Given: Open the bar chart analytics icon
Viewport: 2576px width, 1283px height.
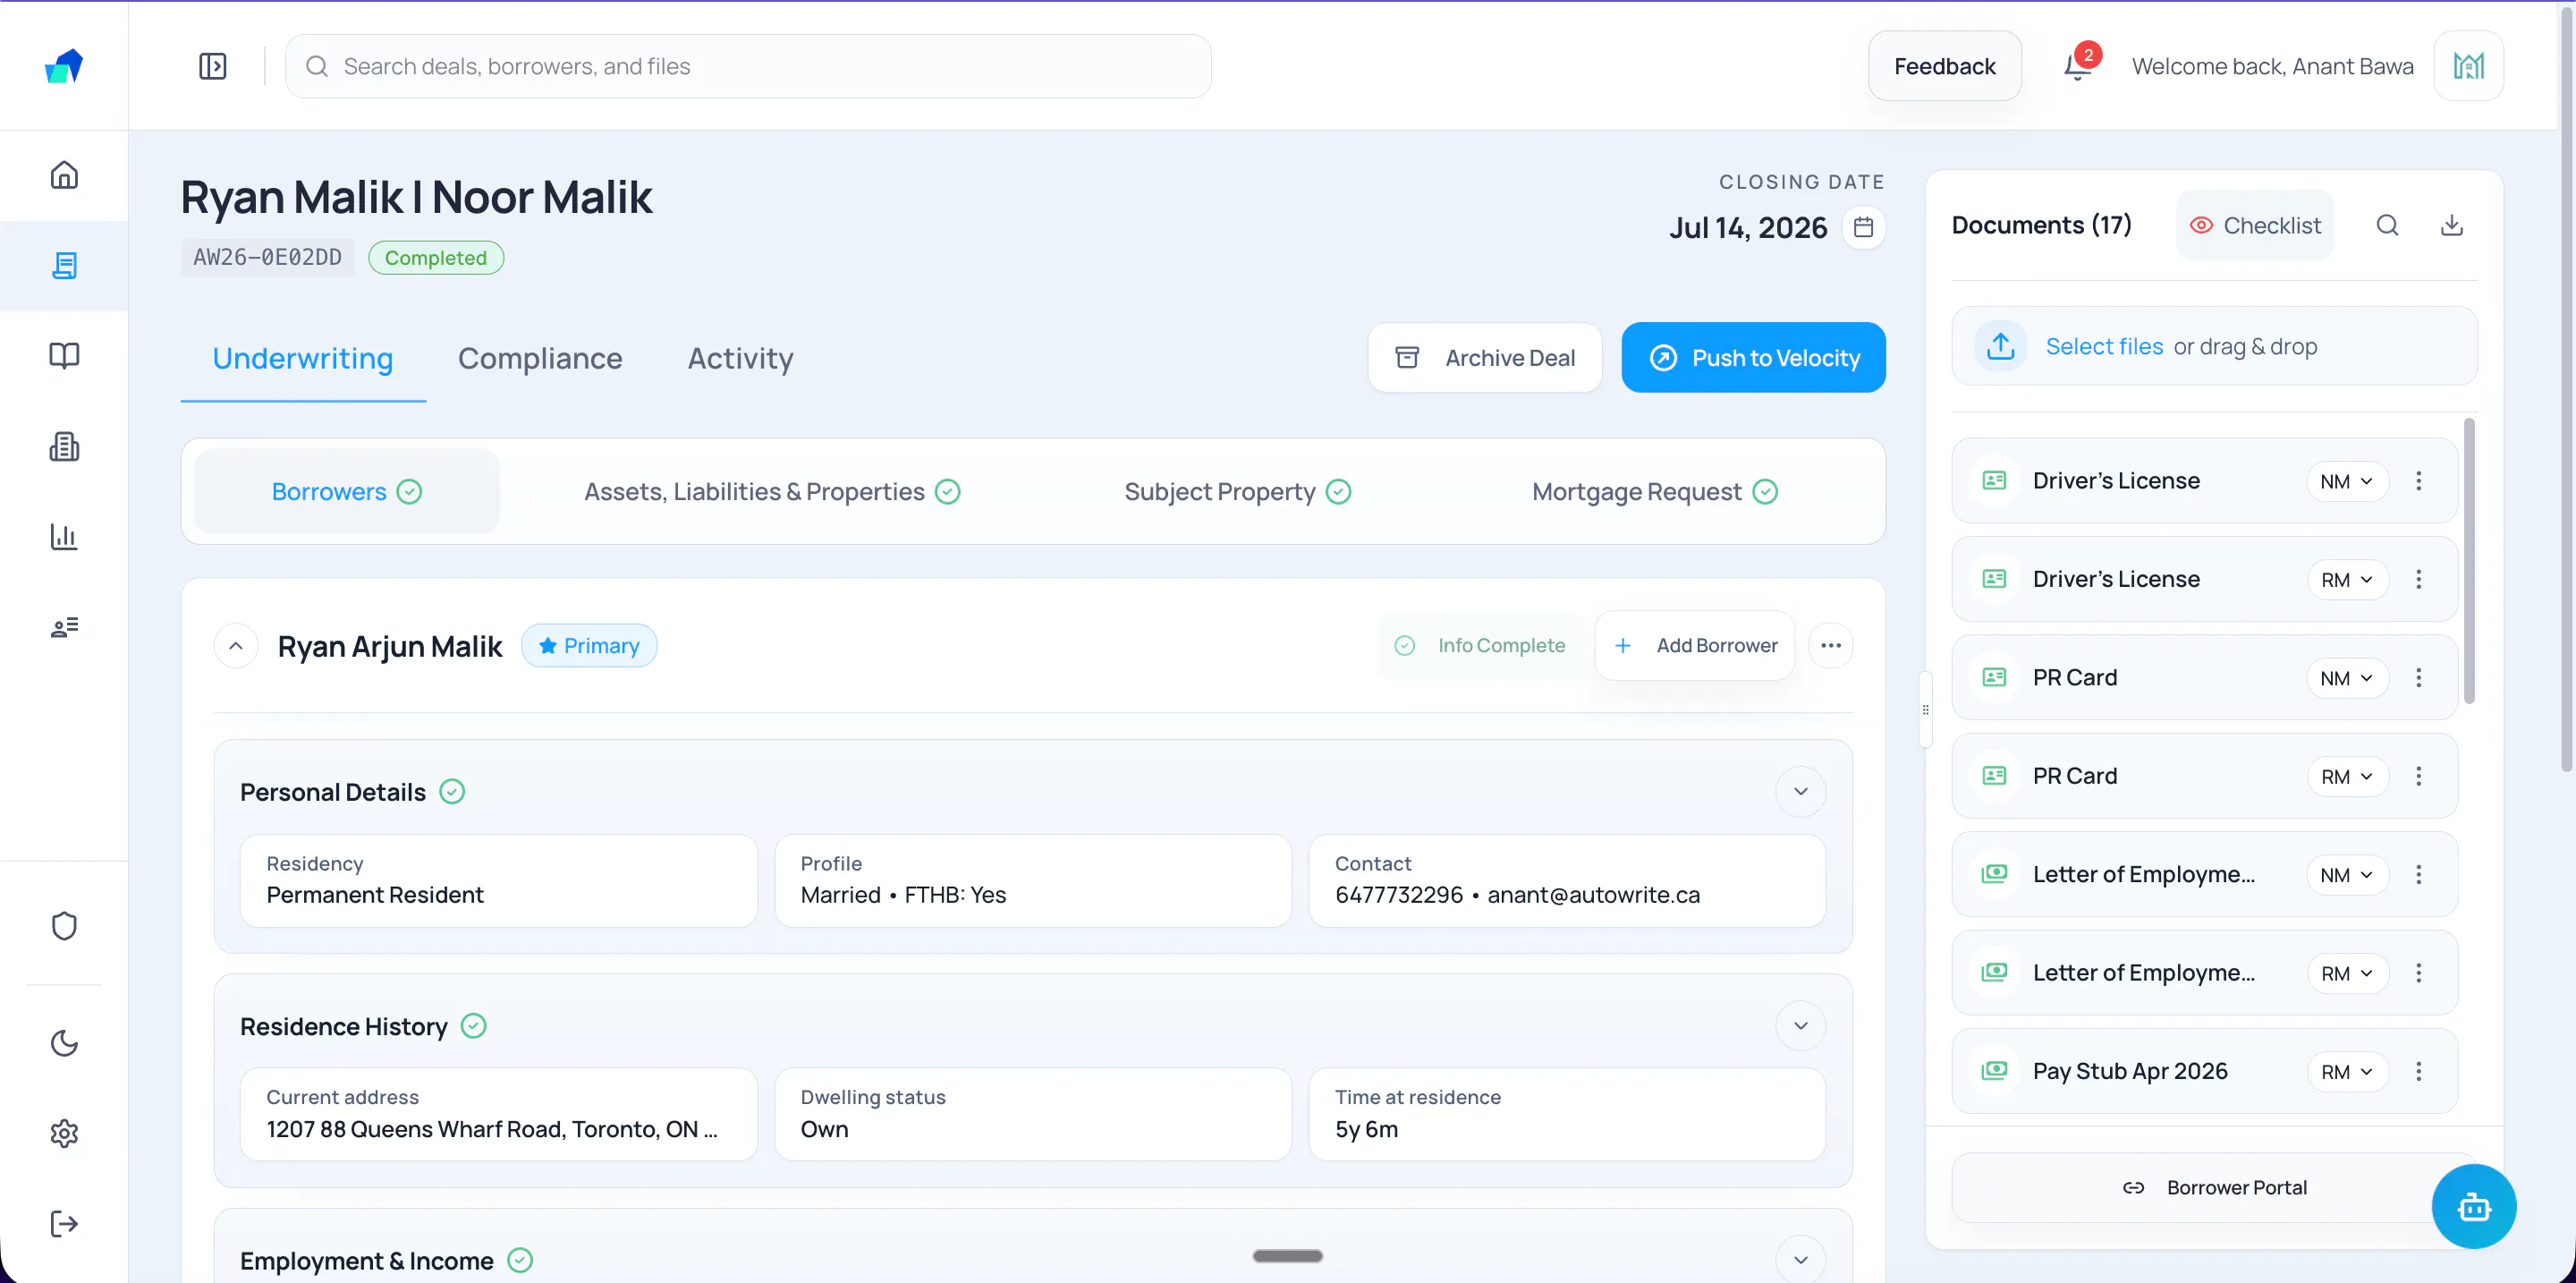Looking at the screenshot, I should tap(64, 536).
